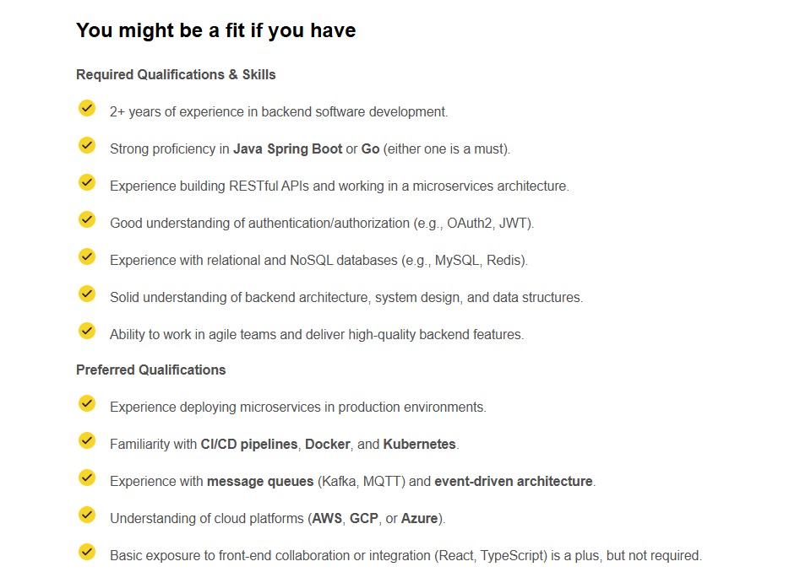Click the 'You might be a fit' heading
The height and width of the screenshot is (583, 811).
pyautogui.click(x=215, y=30)
